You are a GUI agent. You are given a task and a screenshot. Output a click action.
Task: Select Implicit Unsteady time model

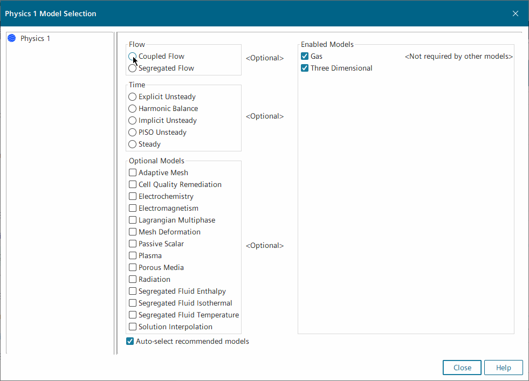click(x=133, y=121)
